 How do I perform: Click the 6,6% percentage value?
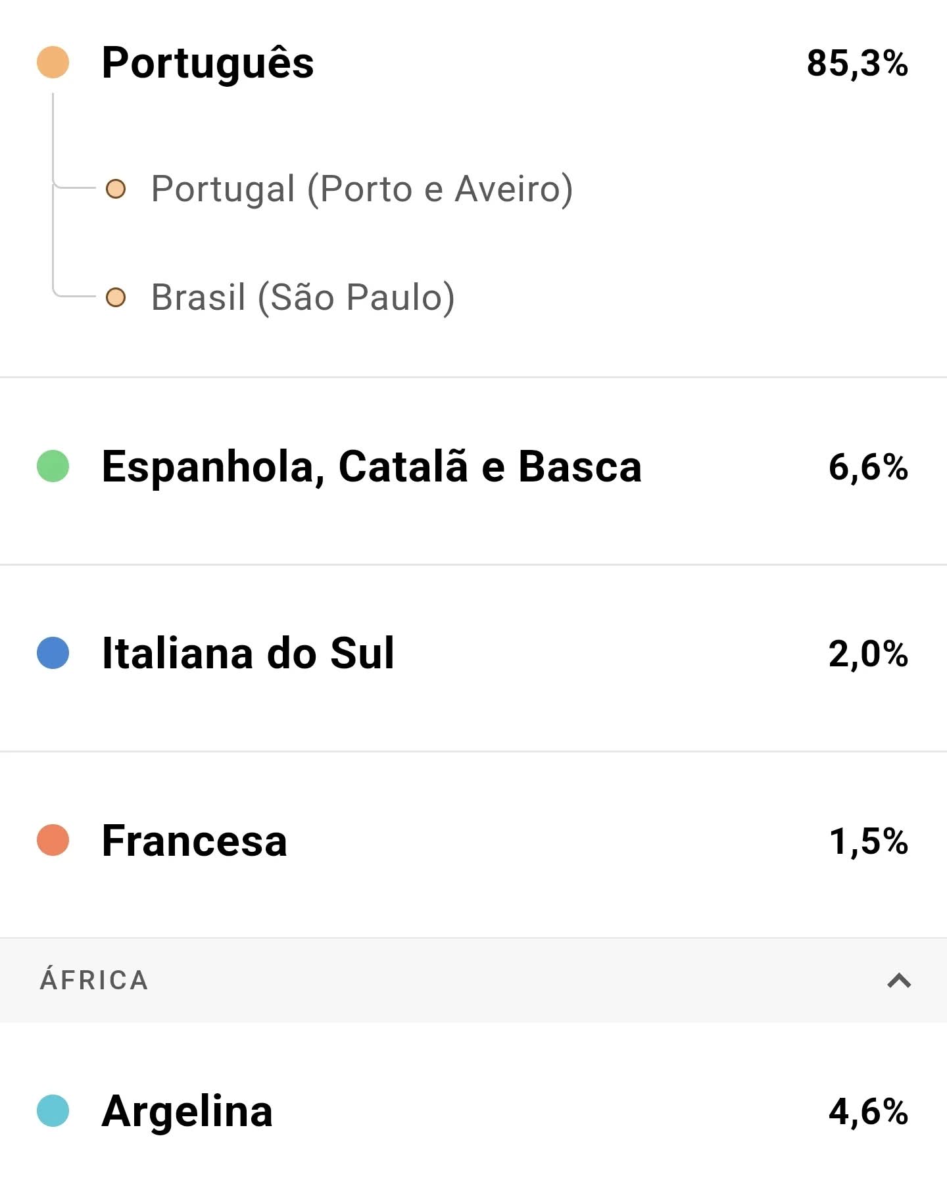coord(868,467)
